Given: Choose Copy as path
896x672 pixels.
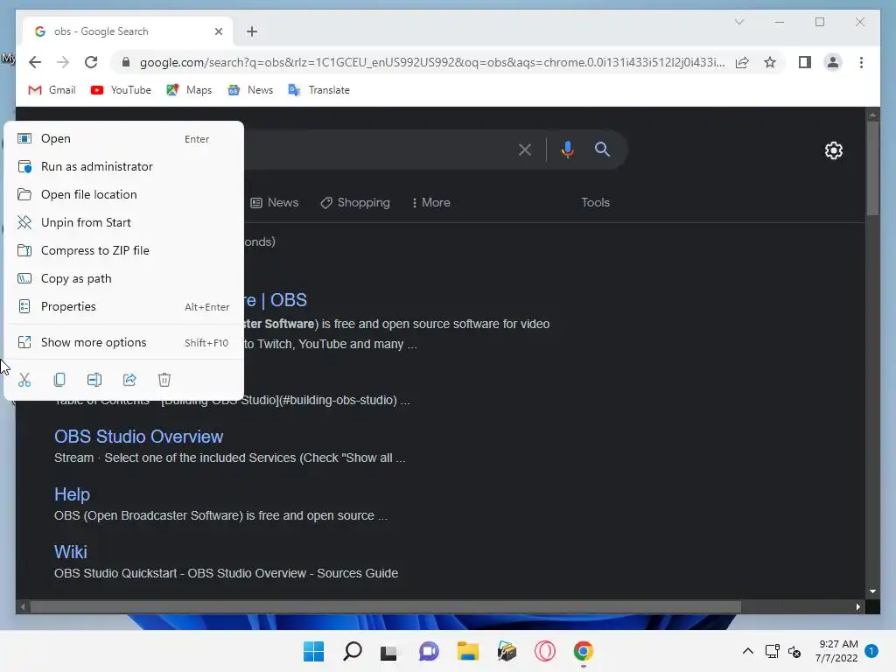Looking at the screenshot, I should tap(123, 279).
